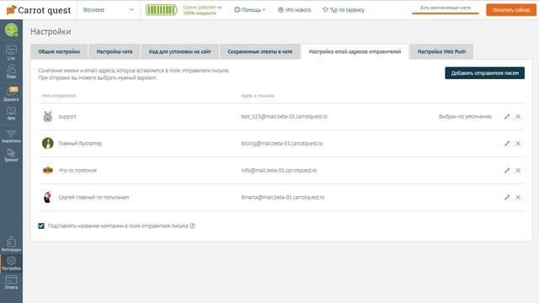539x303 pixels.
Task: Click the Сергей главный по тюльпанам name
Action: [93, 197]
